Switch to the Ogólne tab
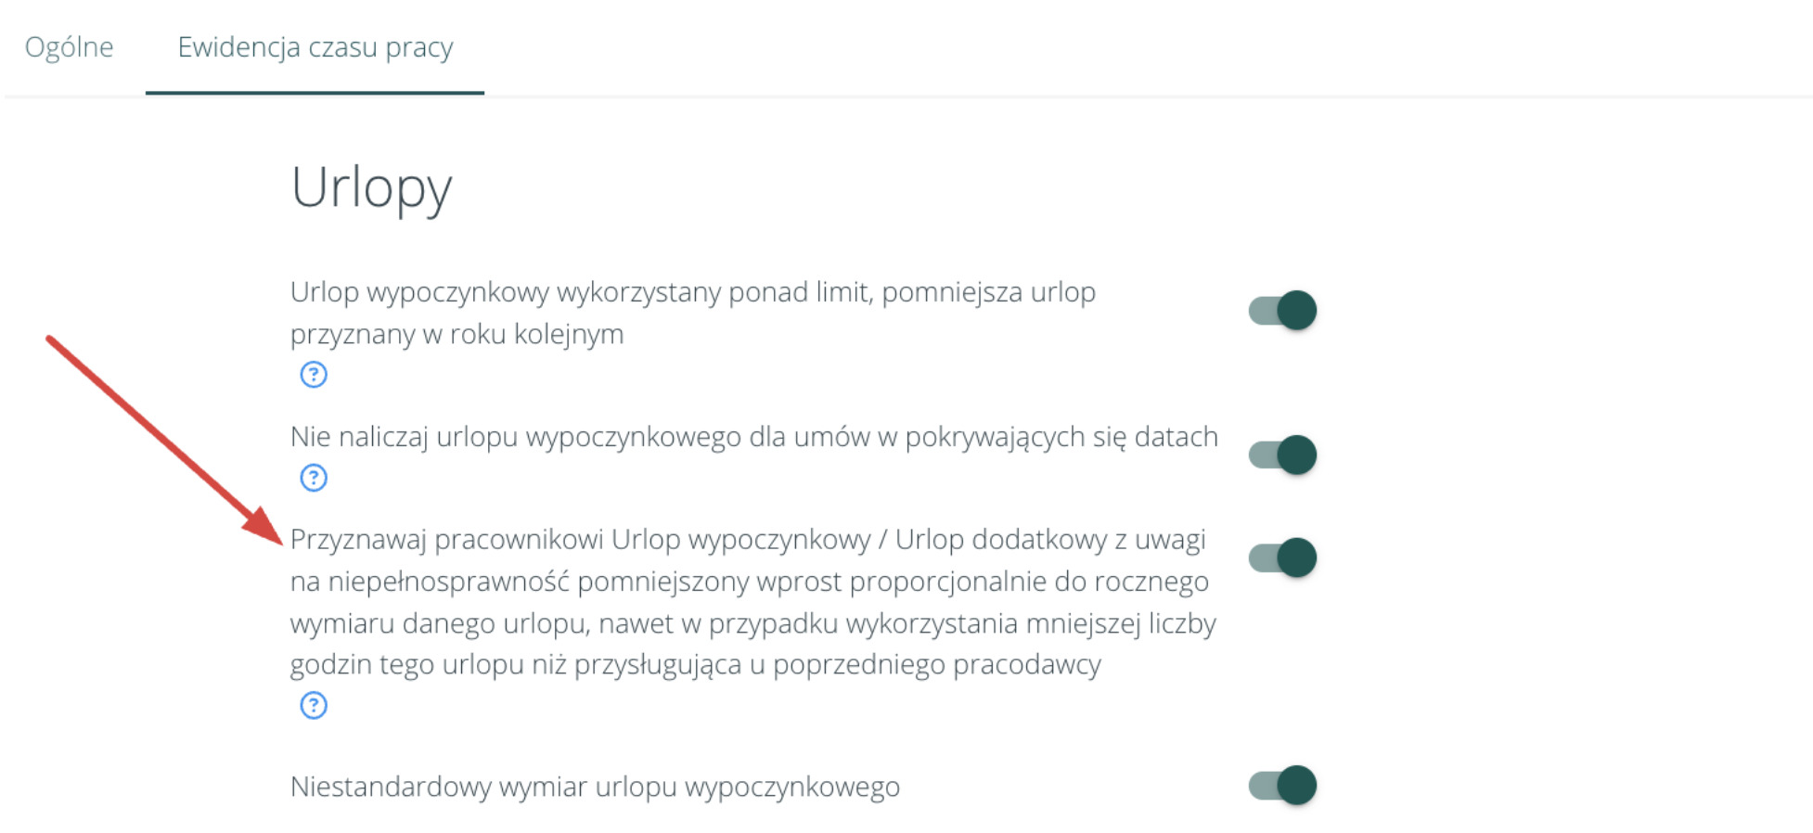Screen dimensions: 1813x833 pyautogui.click(x=70, y=47)
